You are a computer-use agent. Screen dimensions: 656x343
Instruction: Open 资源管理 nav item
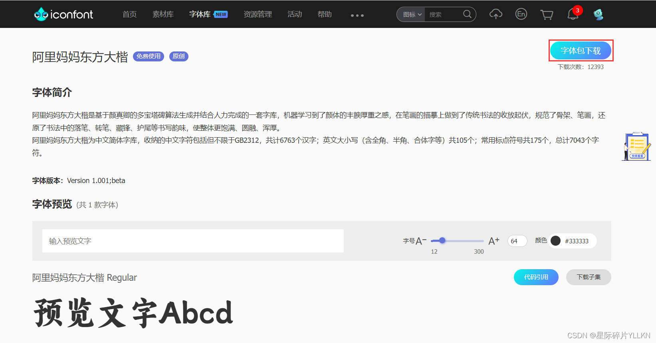coord(258,14)
